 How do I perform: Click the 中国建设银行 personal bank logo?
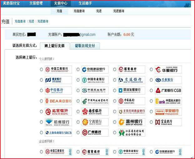point(95,69)
